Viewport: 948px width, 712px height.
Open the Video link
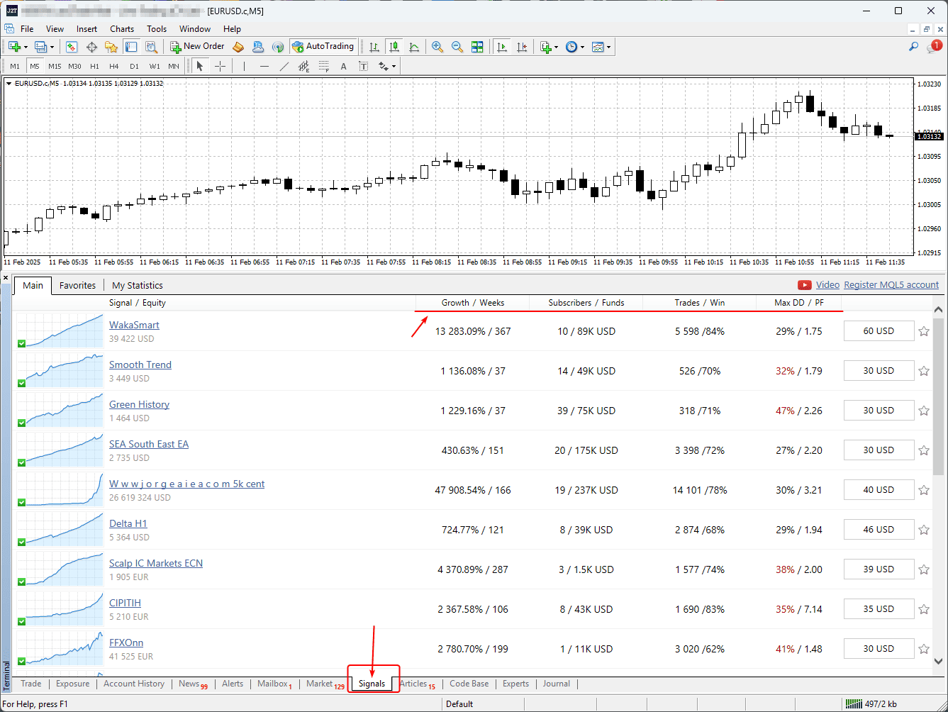(827, 285)
